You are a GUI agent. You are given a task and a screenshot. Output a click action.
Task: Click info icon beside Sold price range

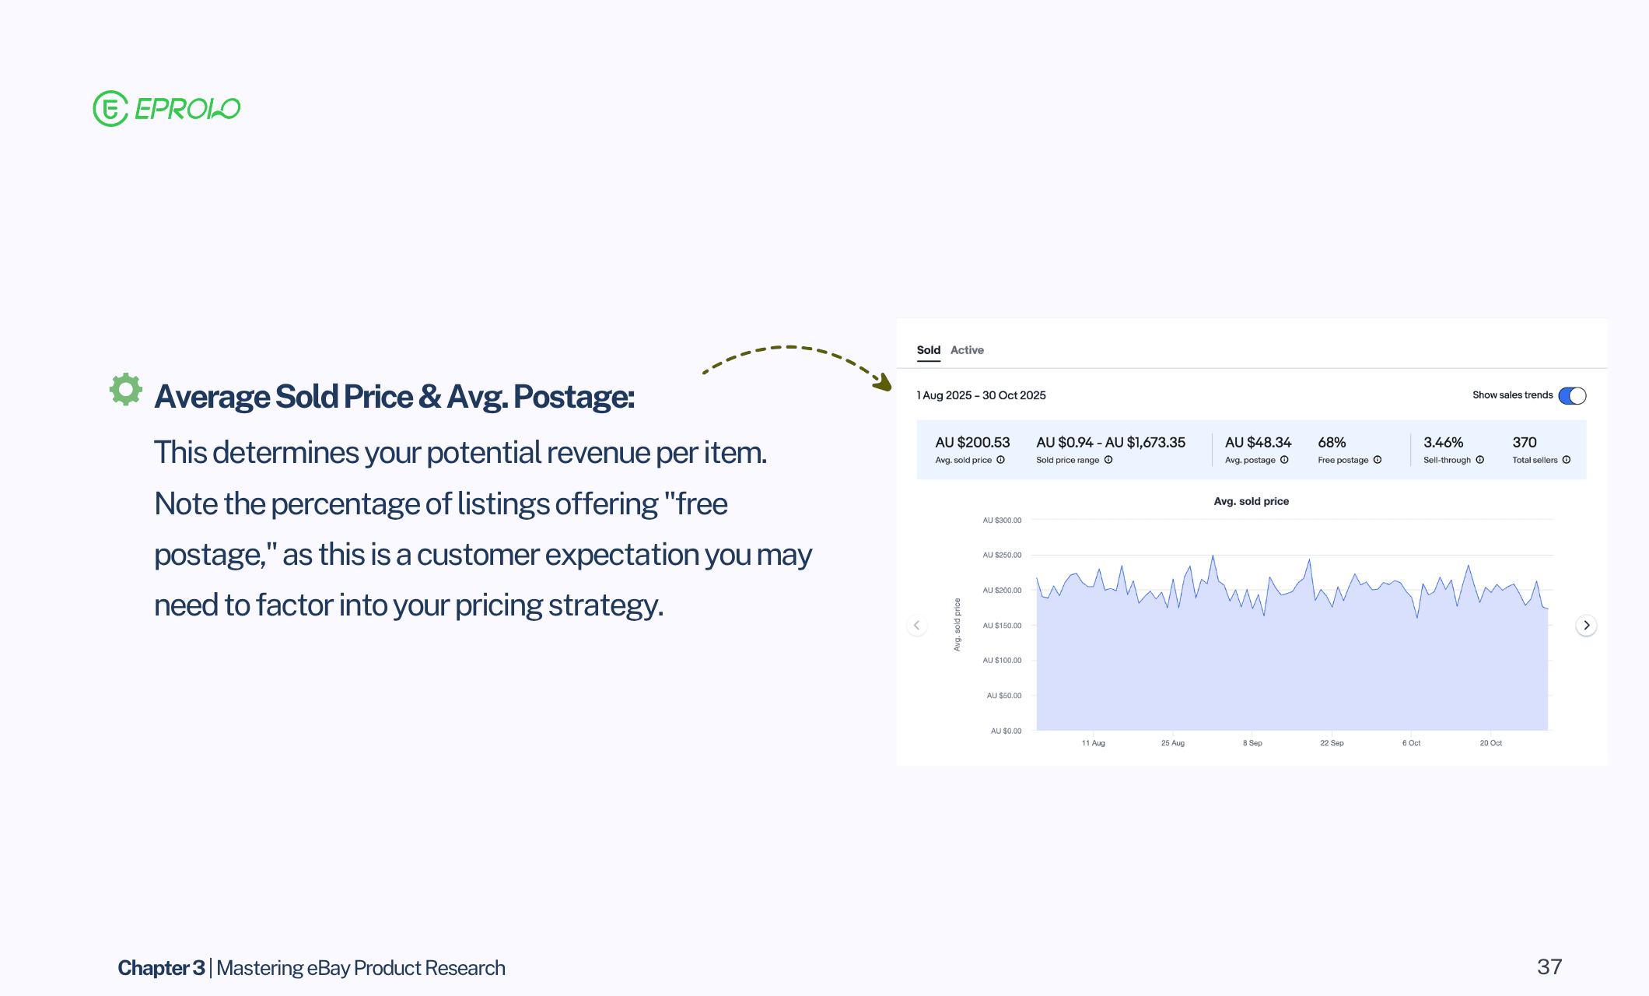(x=1108, y=460)
